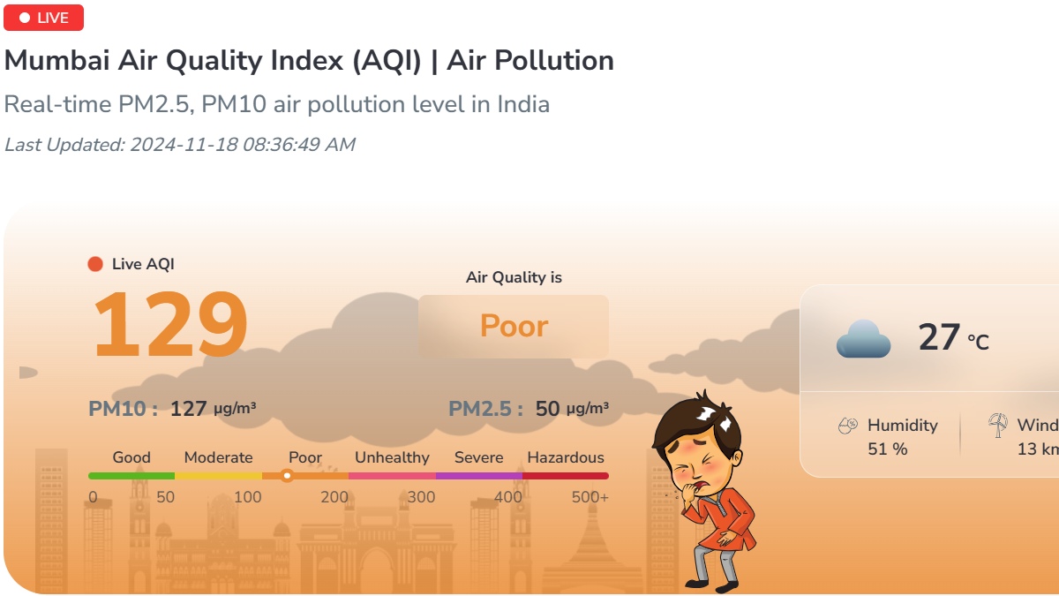Click the wind turbine icon
Viewport: 1059px width, 596px height.
click(x=997, y=426)
